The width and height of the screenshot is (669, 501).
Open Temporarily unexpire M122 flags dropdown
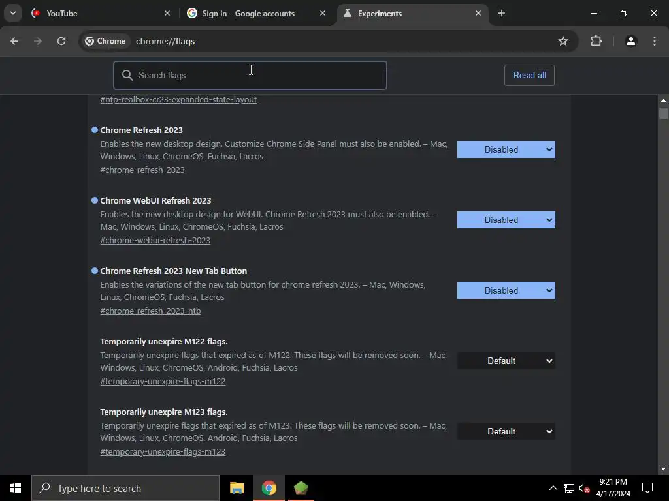[506, 361]
